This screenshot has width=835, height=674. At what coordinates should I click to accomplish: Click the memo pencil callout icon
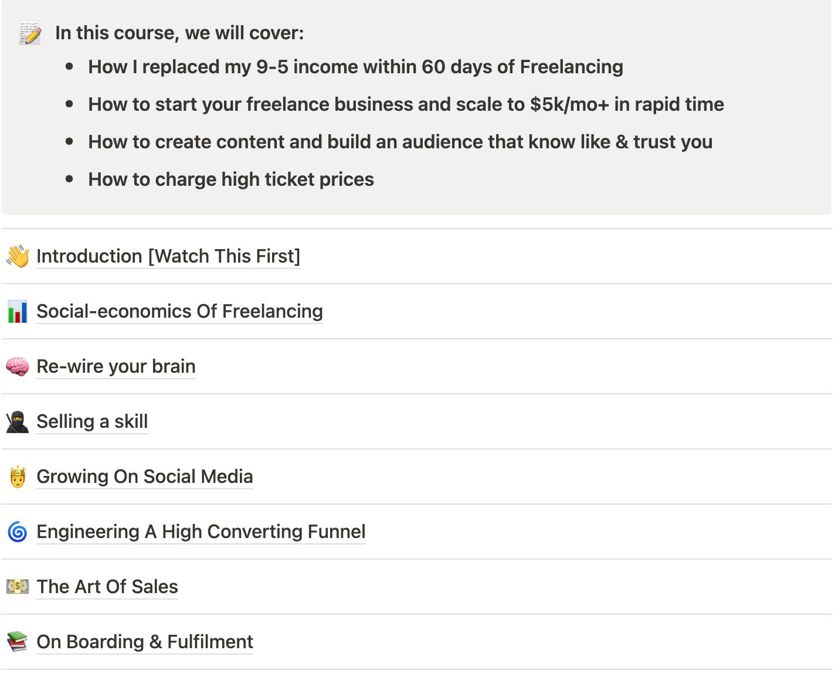pyautogui.click(x=30, y=33)
